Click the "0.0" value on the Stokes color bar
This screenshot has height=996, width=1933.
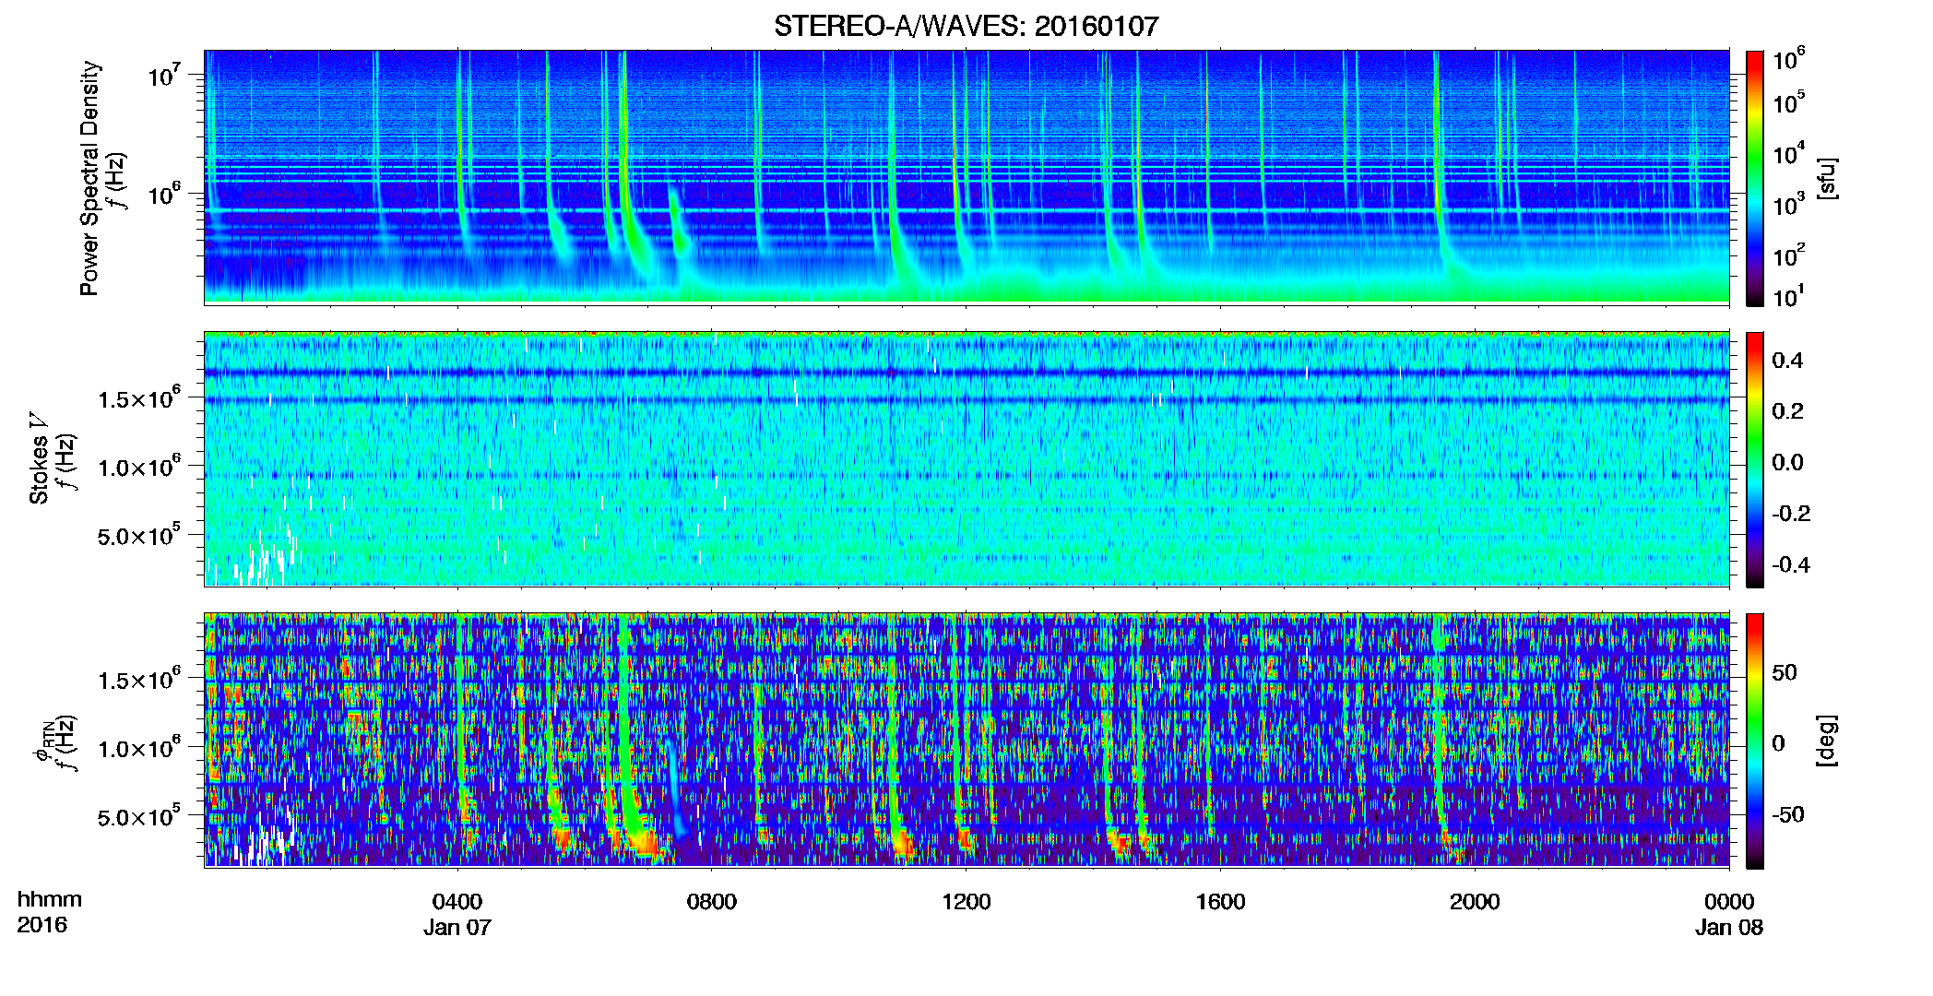point(1787,462)
